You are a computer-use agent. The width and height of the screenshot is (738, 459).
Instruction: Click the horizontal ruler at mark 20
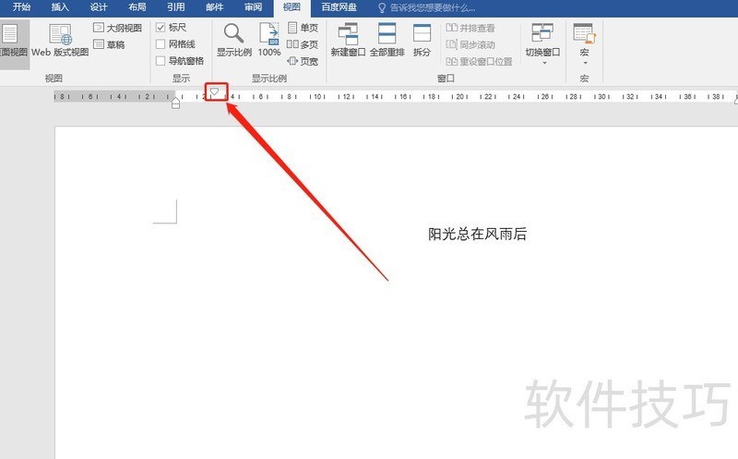[x=459, y=96]
